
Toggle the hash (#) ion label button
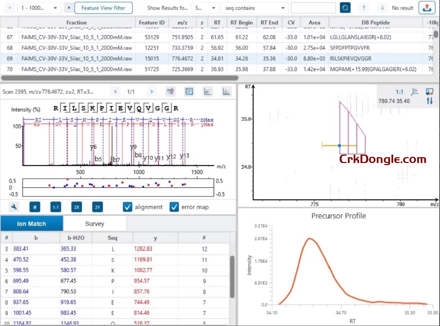pos(35,207)
